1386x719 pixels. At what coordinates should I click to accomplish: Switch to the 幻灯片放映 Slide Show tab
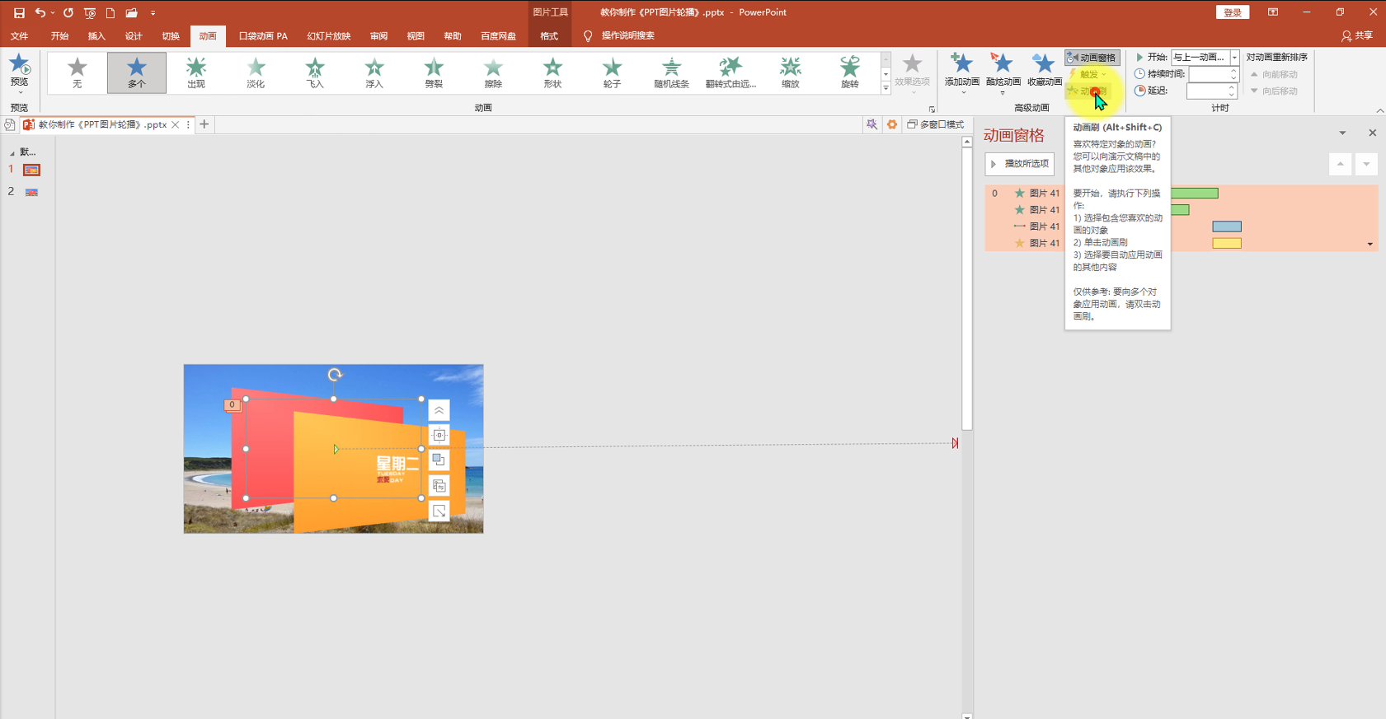[329, 36]
